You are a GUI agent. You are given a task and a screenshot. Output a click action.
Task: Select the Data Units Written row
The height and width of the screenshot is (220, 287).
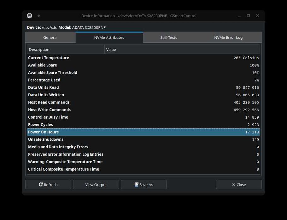(x=143, y=95)
